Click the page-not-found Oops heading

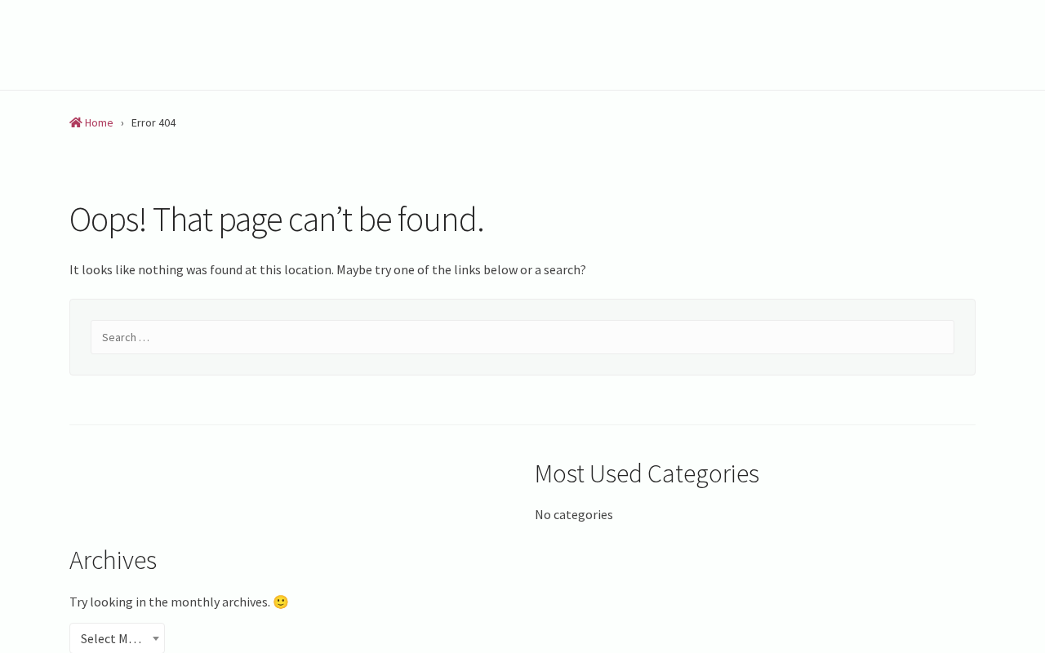pyautogui.click(x=277, y=219)
